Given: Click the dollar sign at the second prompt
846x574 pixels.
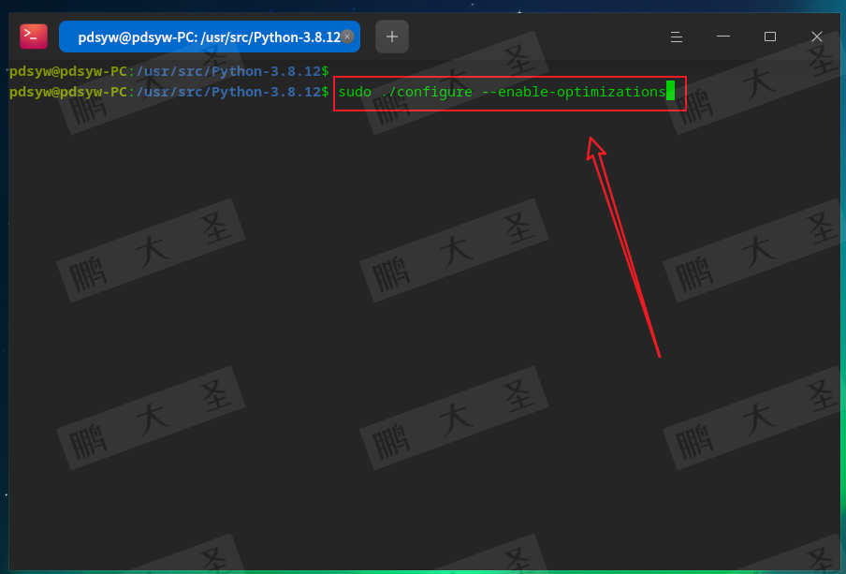Looking at the screenshot, I should click(x=325, y=92).
